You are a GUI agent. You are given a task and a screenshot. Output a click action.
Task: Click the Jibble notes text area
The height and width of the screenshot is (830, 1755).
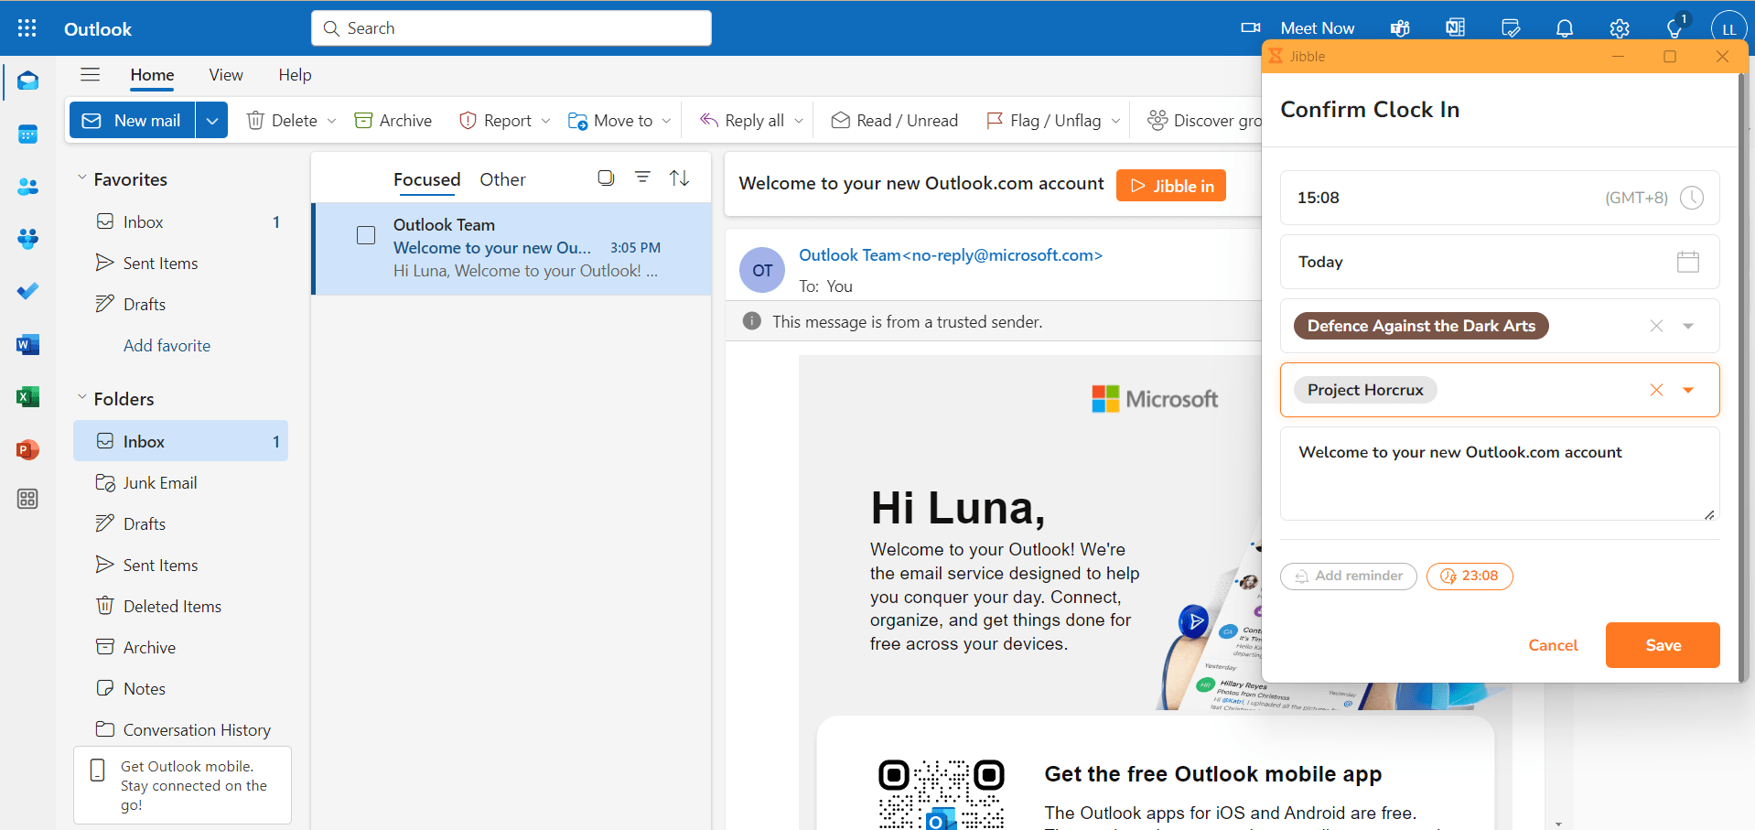(x=1500, y=473)
